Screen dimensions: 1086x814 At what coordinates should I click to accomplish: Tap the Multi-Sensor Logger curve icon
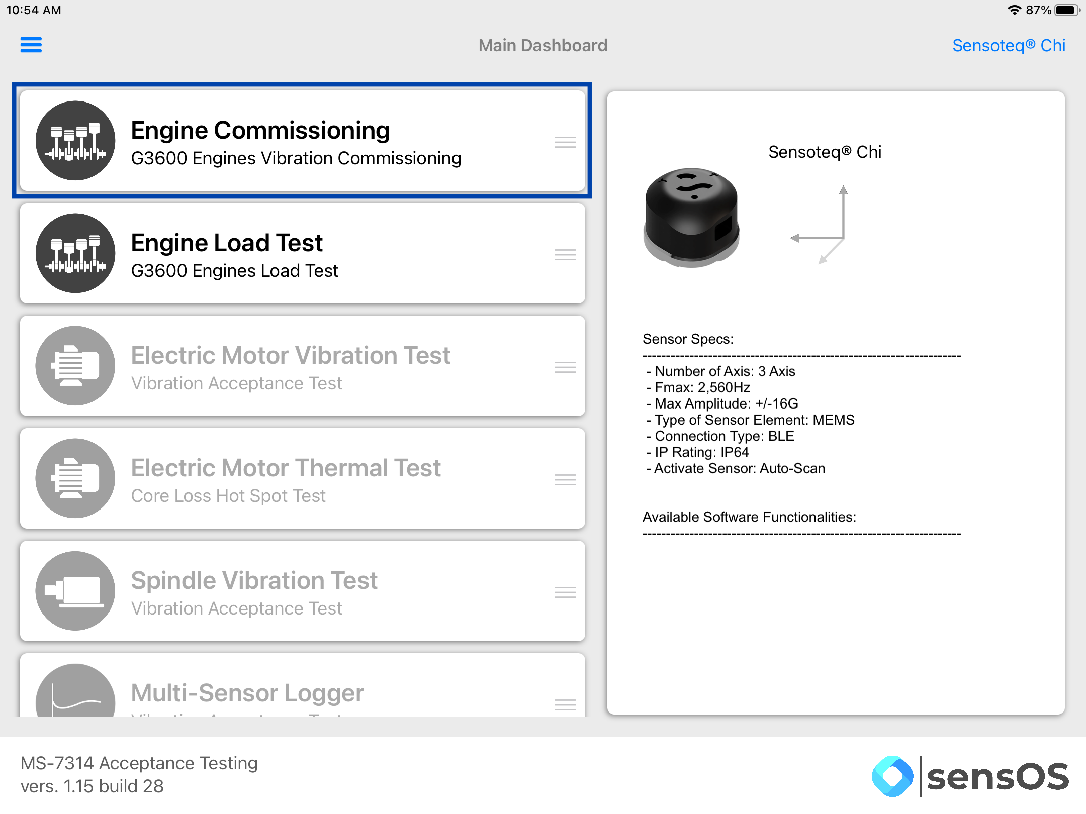[75, 691]
